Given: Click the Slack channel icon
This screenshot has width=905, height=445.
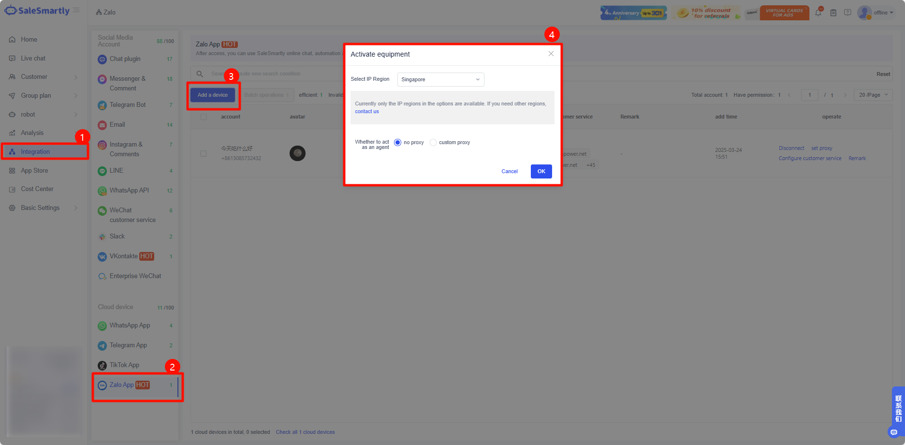Looking at the screenshot, I should pos(102,237).
